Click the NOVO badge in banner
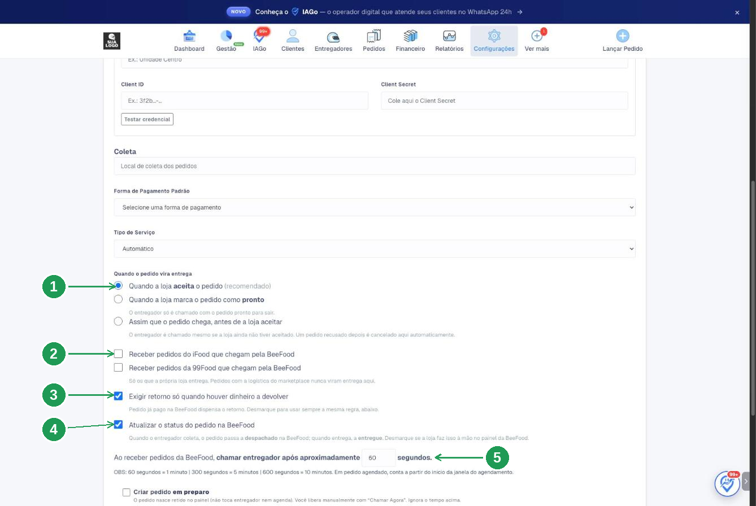 (x=238, y=12)
